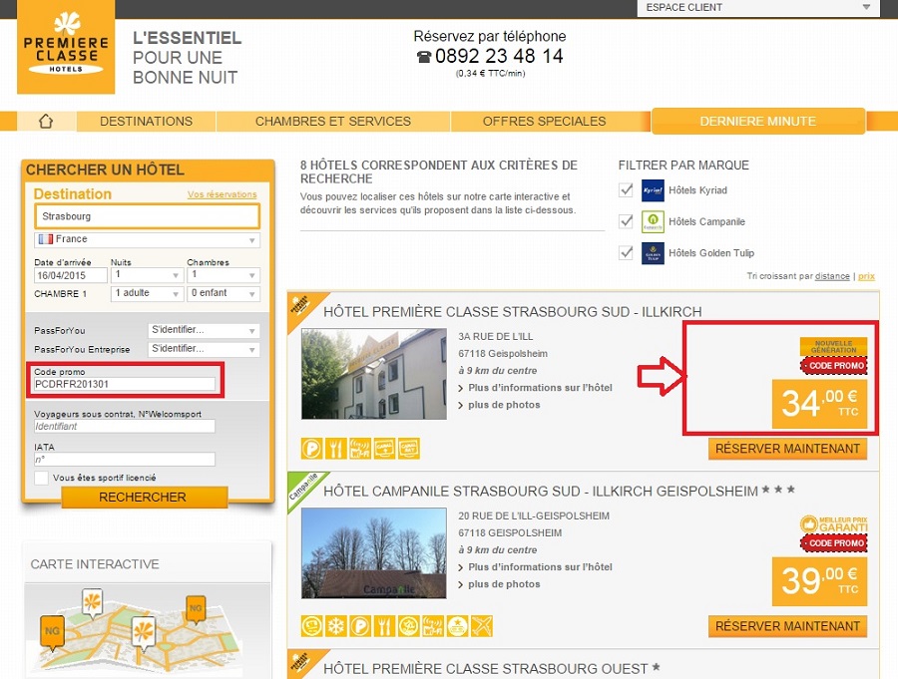Open the Offres Speciales menu
Viewport: 898px width, 679px height.
544,122
